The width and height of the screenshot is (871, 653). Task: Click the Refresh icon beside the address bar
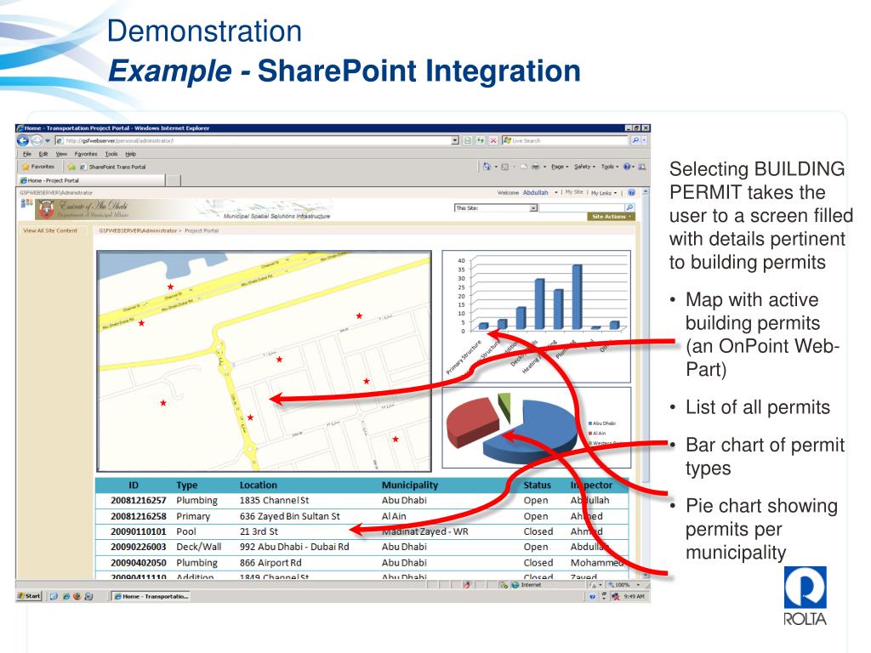[481, 140]
